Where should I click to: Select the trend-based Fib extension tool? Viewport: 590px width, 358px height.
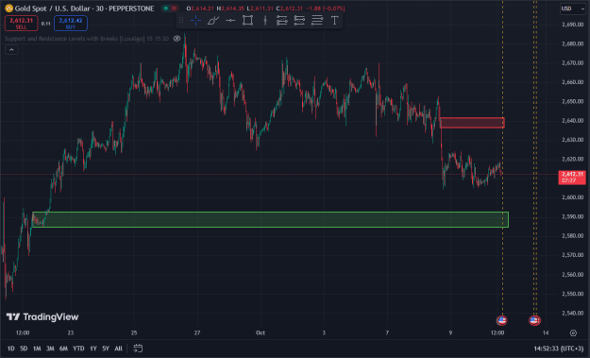299,21
